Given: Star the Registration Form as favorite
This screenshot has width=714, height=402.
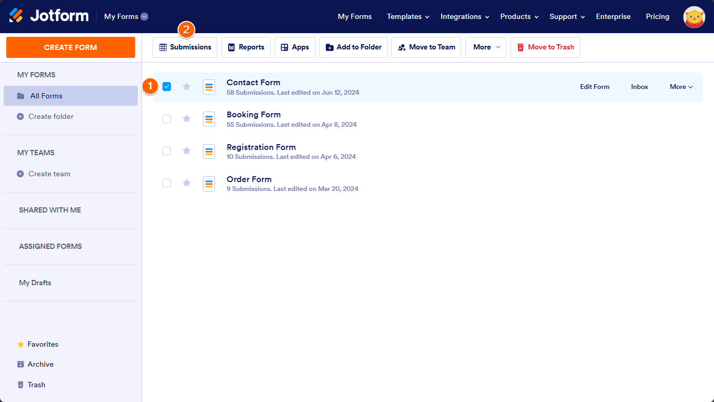Looking at the screenshot, I should click(x=186, y=151).
